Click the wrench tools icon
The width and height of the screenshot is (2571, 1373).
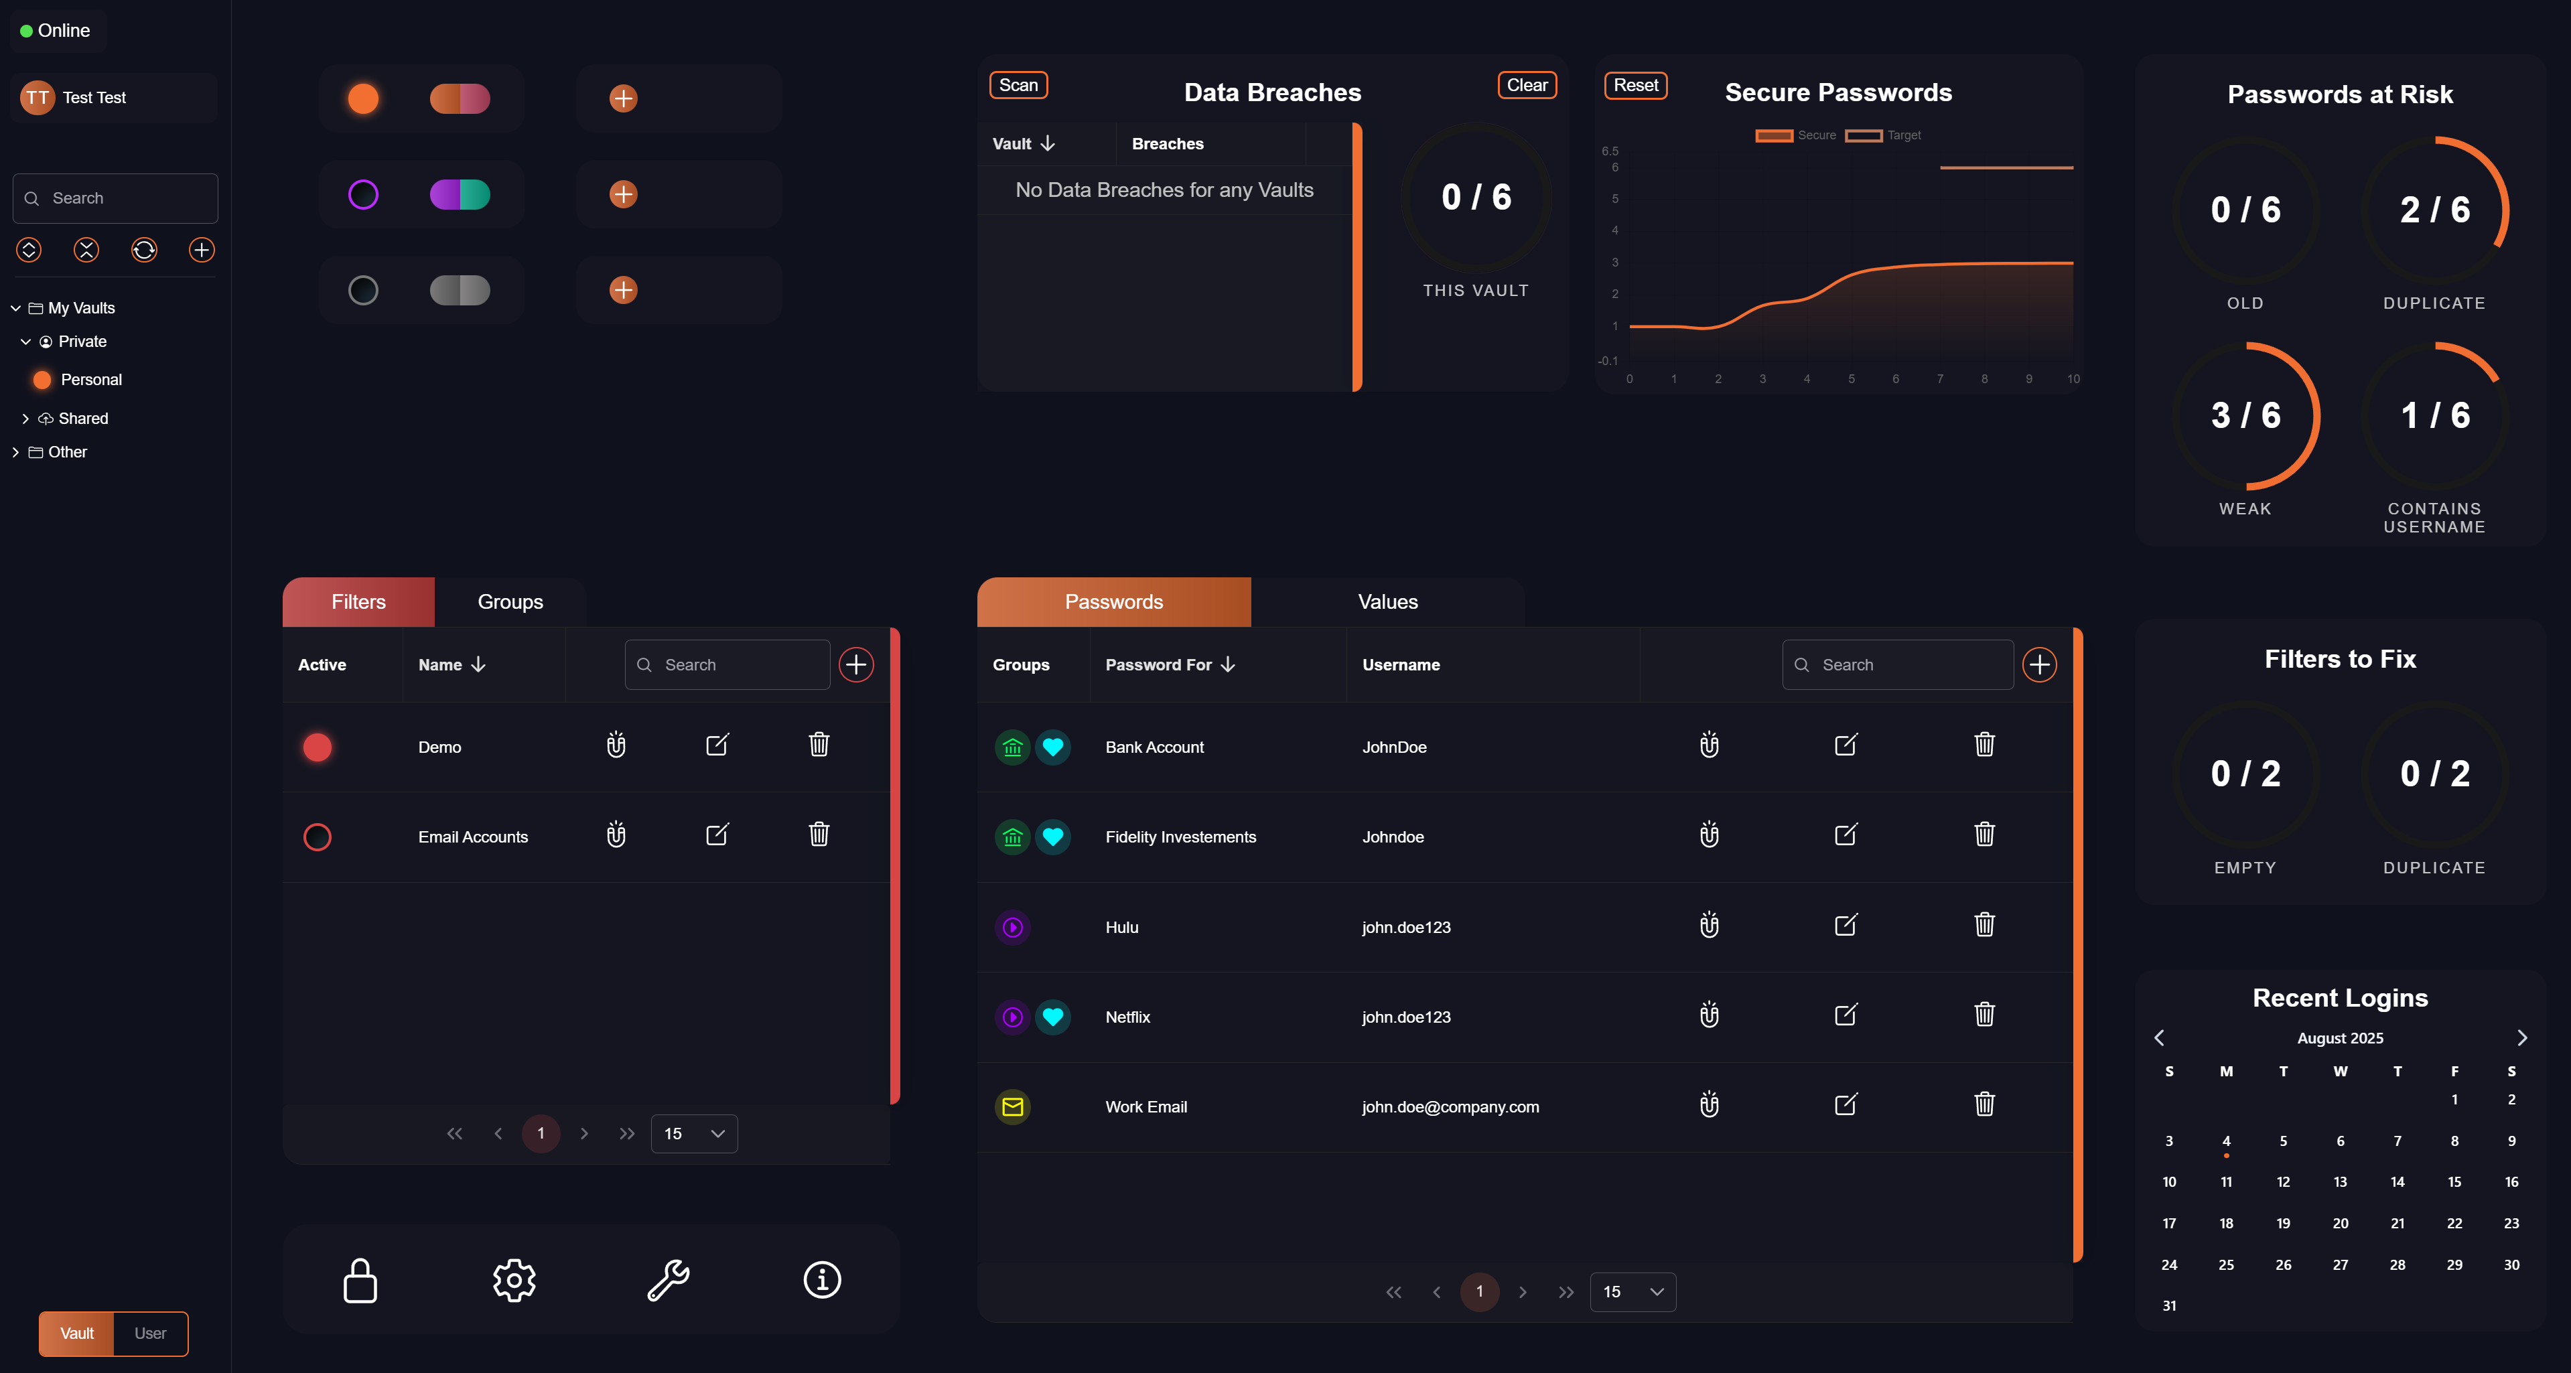[x=668, y=1280]
